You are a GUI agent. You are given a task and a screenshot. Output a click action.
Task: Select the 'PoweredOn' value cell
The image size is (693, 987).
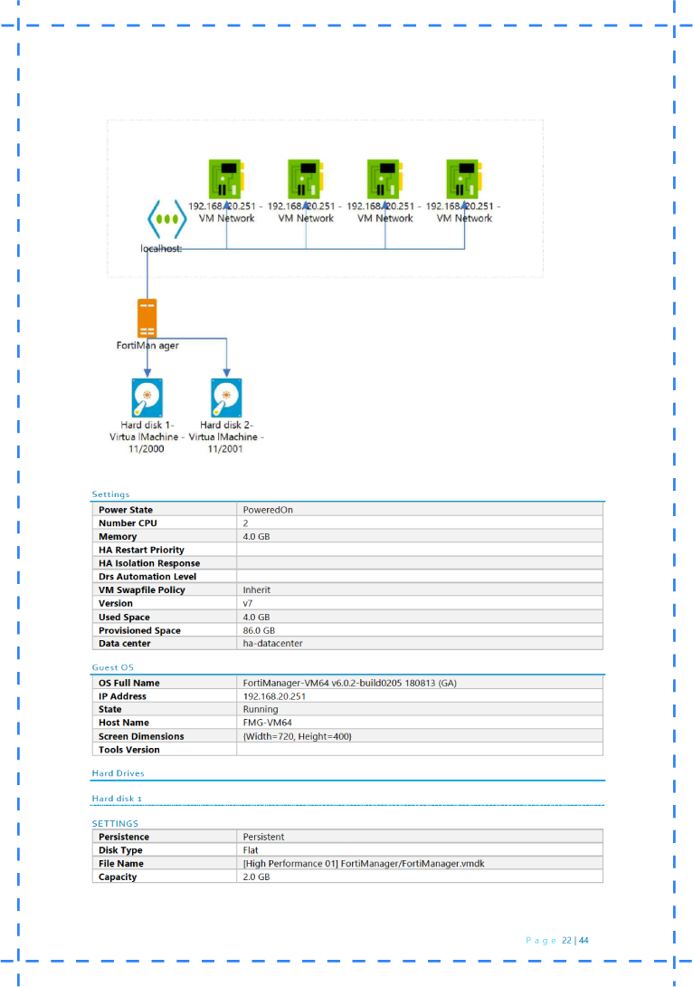(x=420, y=510)
